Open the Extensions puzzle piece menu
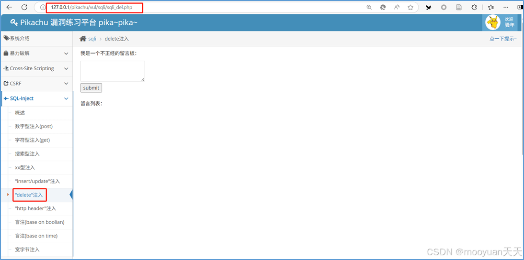524x260 pixels. tap(474, 7)
